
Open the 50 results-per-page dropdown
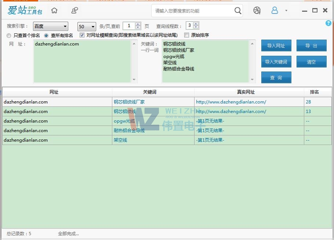pos(86,26)
